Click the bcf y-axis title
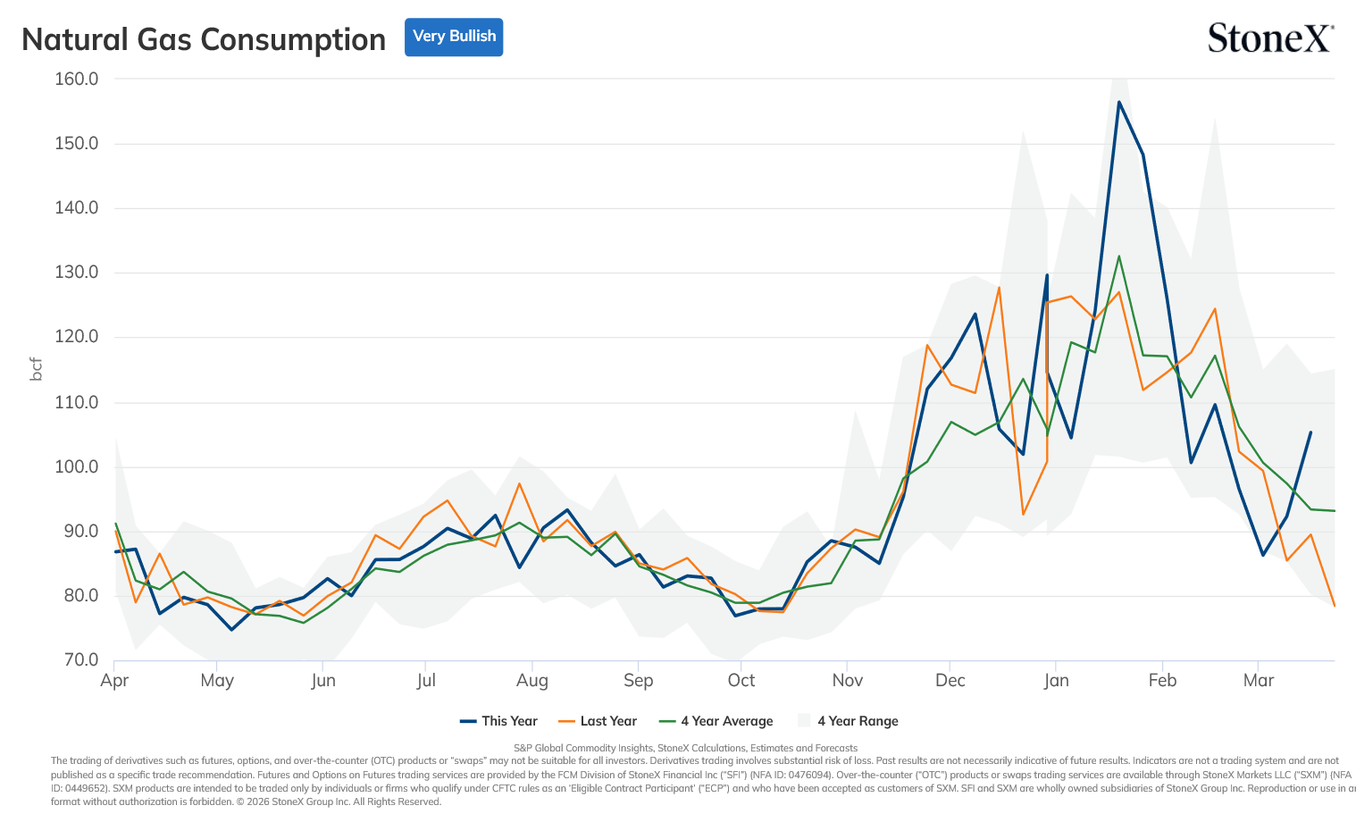Viewport: 1356px width, 814px height. [x=36, y=369]
